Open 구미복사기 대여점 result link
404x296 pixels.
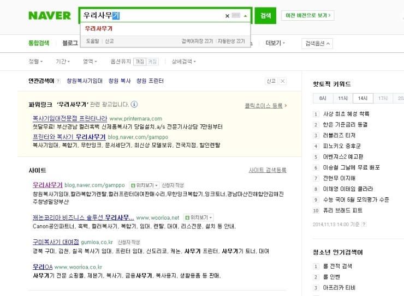(56, 242)
